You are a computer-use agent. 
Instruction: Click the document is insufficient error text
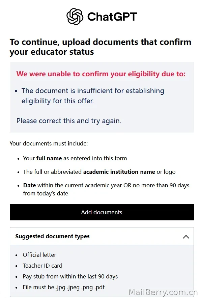[93, 96]
